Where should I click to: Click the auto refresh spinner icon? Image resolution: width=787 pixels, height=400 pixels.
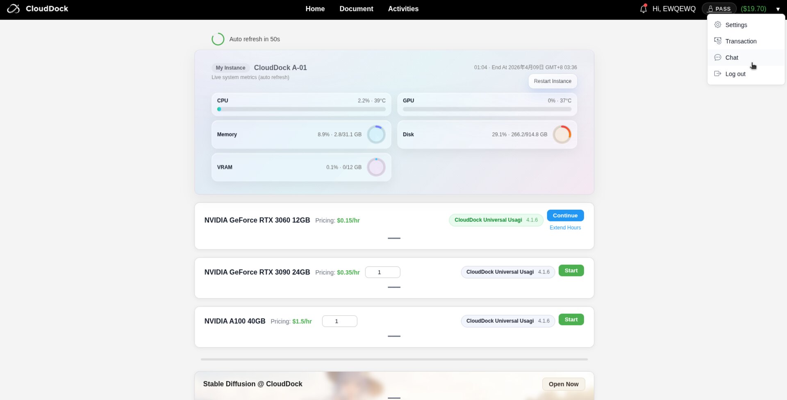click(218, 39)
